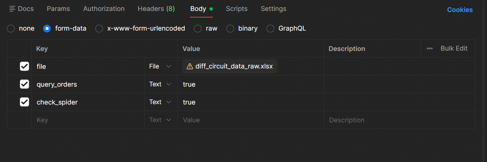
Task: Select the GraphQL body option
Action: coord(271,28)
